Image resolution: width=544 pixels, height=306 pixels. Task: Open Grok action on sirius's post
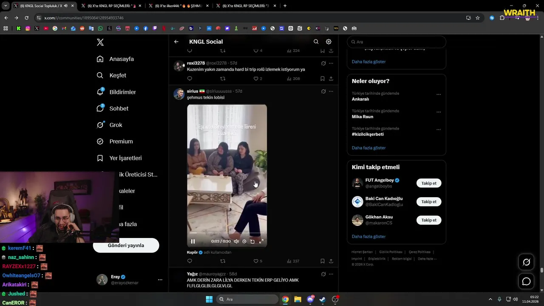pyautogui.click(x=323, y=91)
